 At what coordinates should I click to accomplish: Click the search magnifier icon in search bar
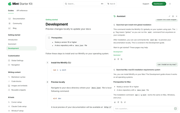coord(66,4)
